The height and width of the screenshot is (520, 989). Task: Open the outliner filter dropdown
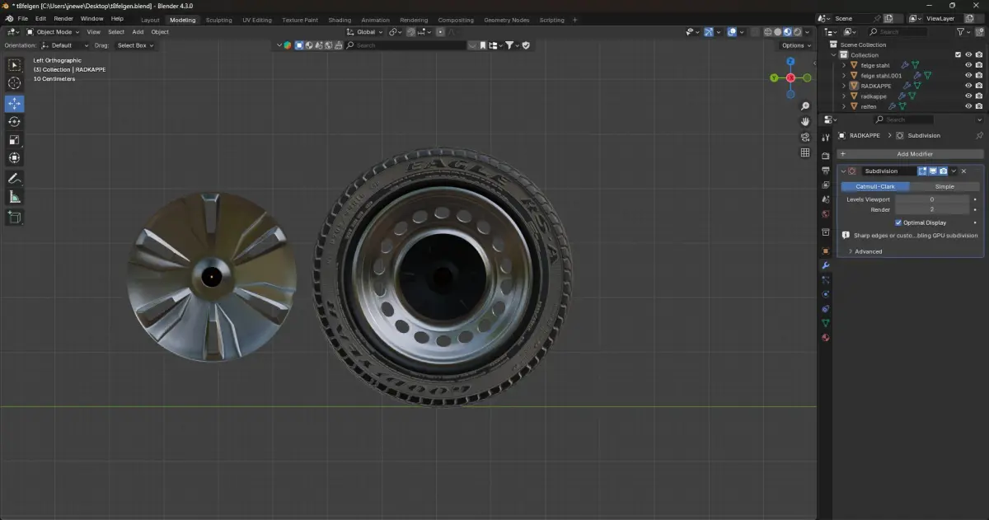click(964, 32)
